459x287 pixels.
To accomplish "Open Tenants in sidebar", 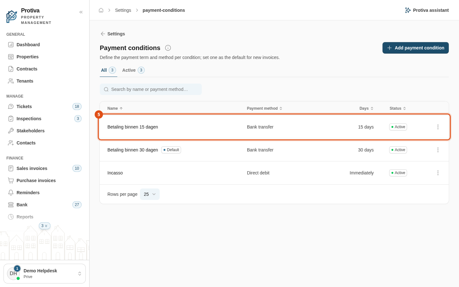I will (45, 81).
